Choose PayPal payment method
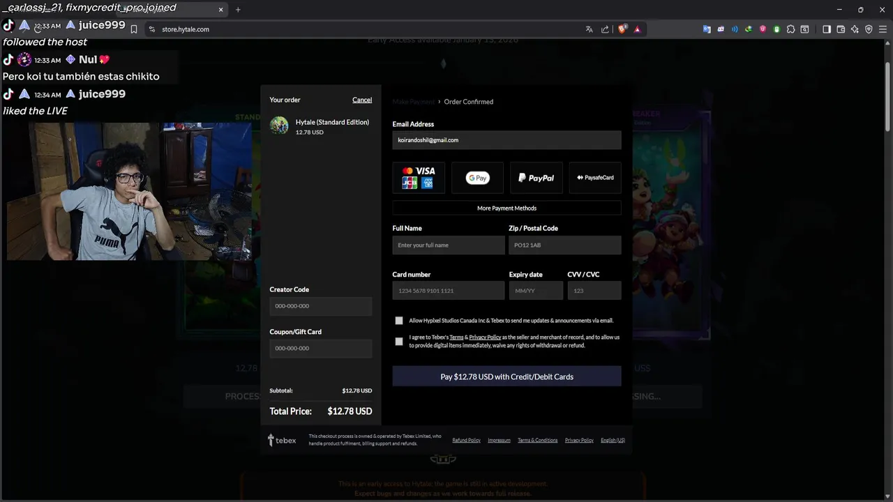This screenshot has width=893, height=502. [536, 178]
